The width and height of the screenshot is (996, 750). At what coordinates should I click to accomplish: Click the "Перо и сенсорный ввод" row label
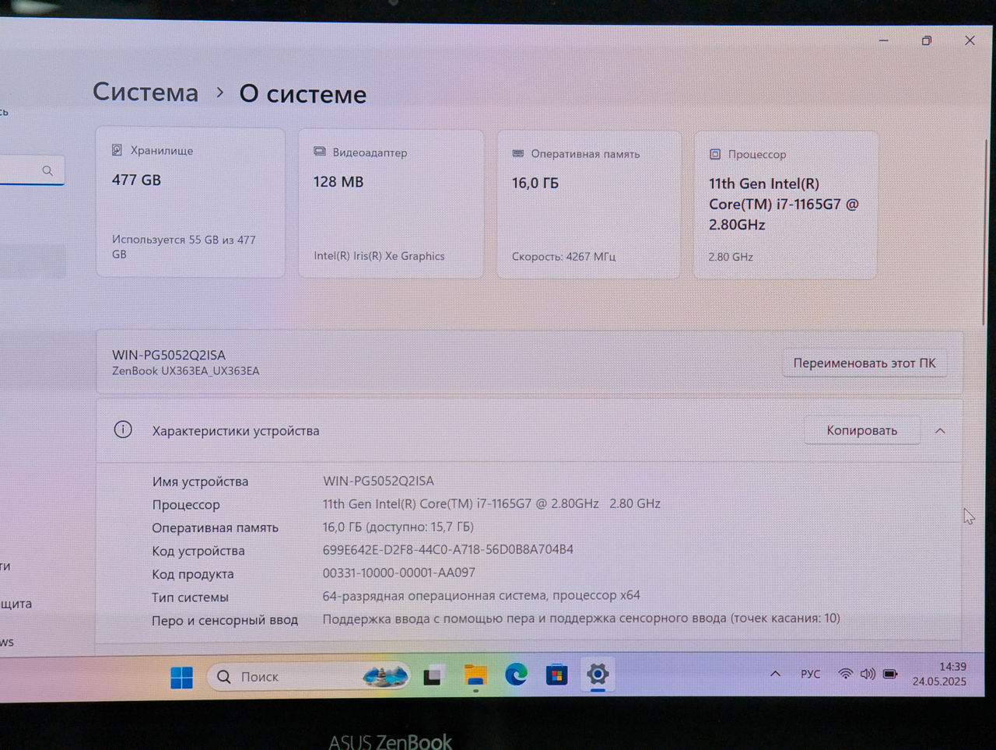tap(225, 620)
